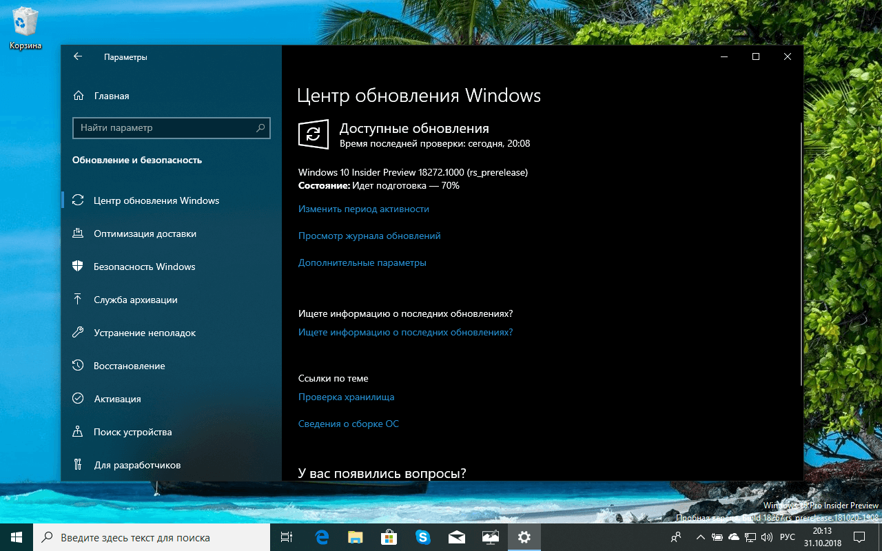This screenshot has width=882, height=551.
Task: Expand hidden icons in the system tray
Action: [700, 537]
